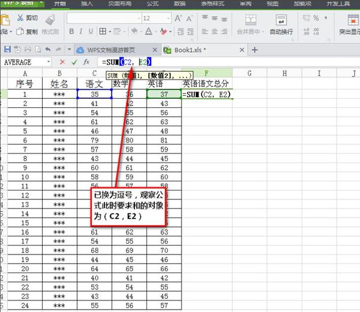Click the Merge and Center (合并居中) icon
Viewport: 360px width, 312px height.
[x=250, y=20]
